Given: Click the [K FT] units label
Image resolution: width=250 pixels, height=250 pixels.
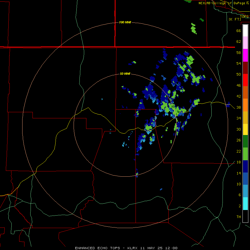Looking at the screenshot, I should pos(235,19).
